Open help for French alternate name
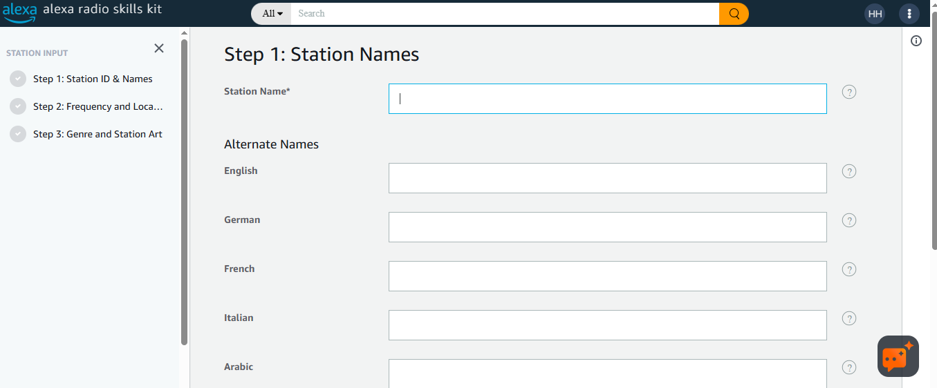The height and width of the screenshot is (388, 937). (x=849, y=269)
